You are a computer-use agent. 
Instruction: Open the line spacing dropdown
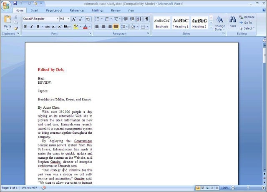point(124,26)
